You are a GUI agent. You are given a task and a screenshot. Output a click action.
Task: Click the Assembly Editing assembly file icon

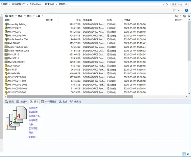(x=6, y=24)
